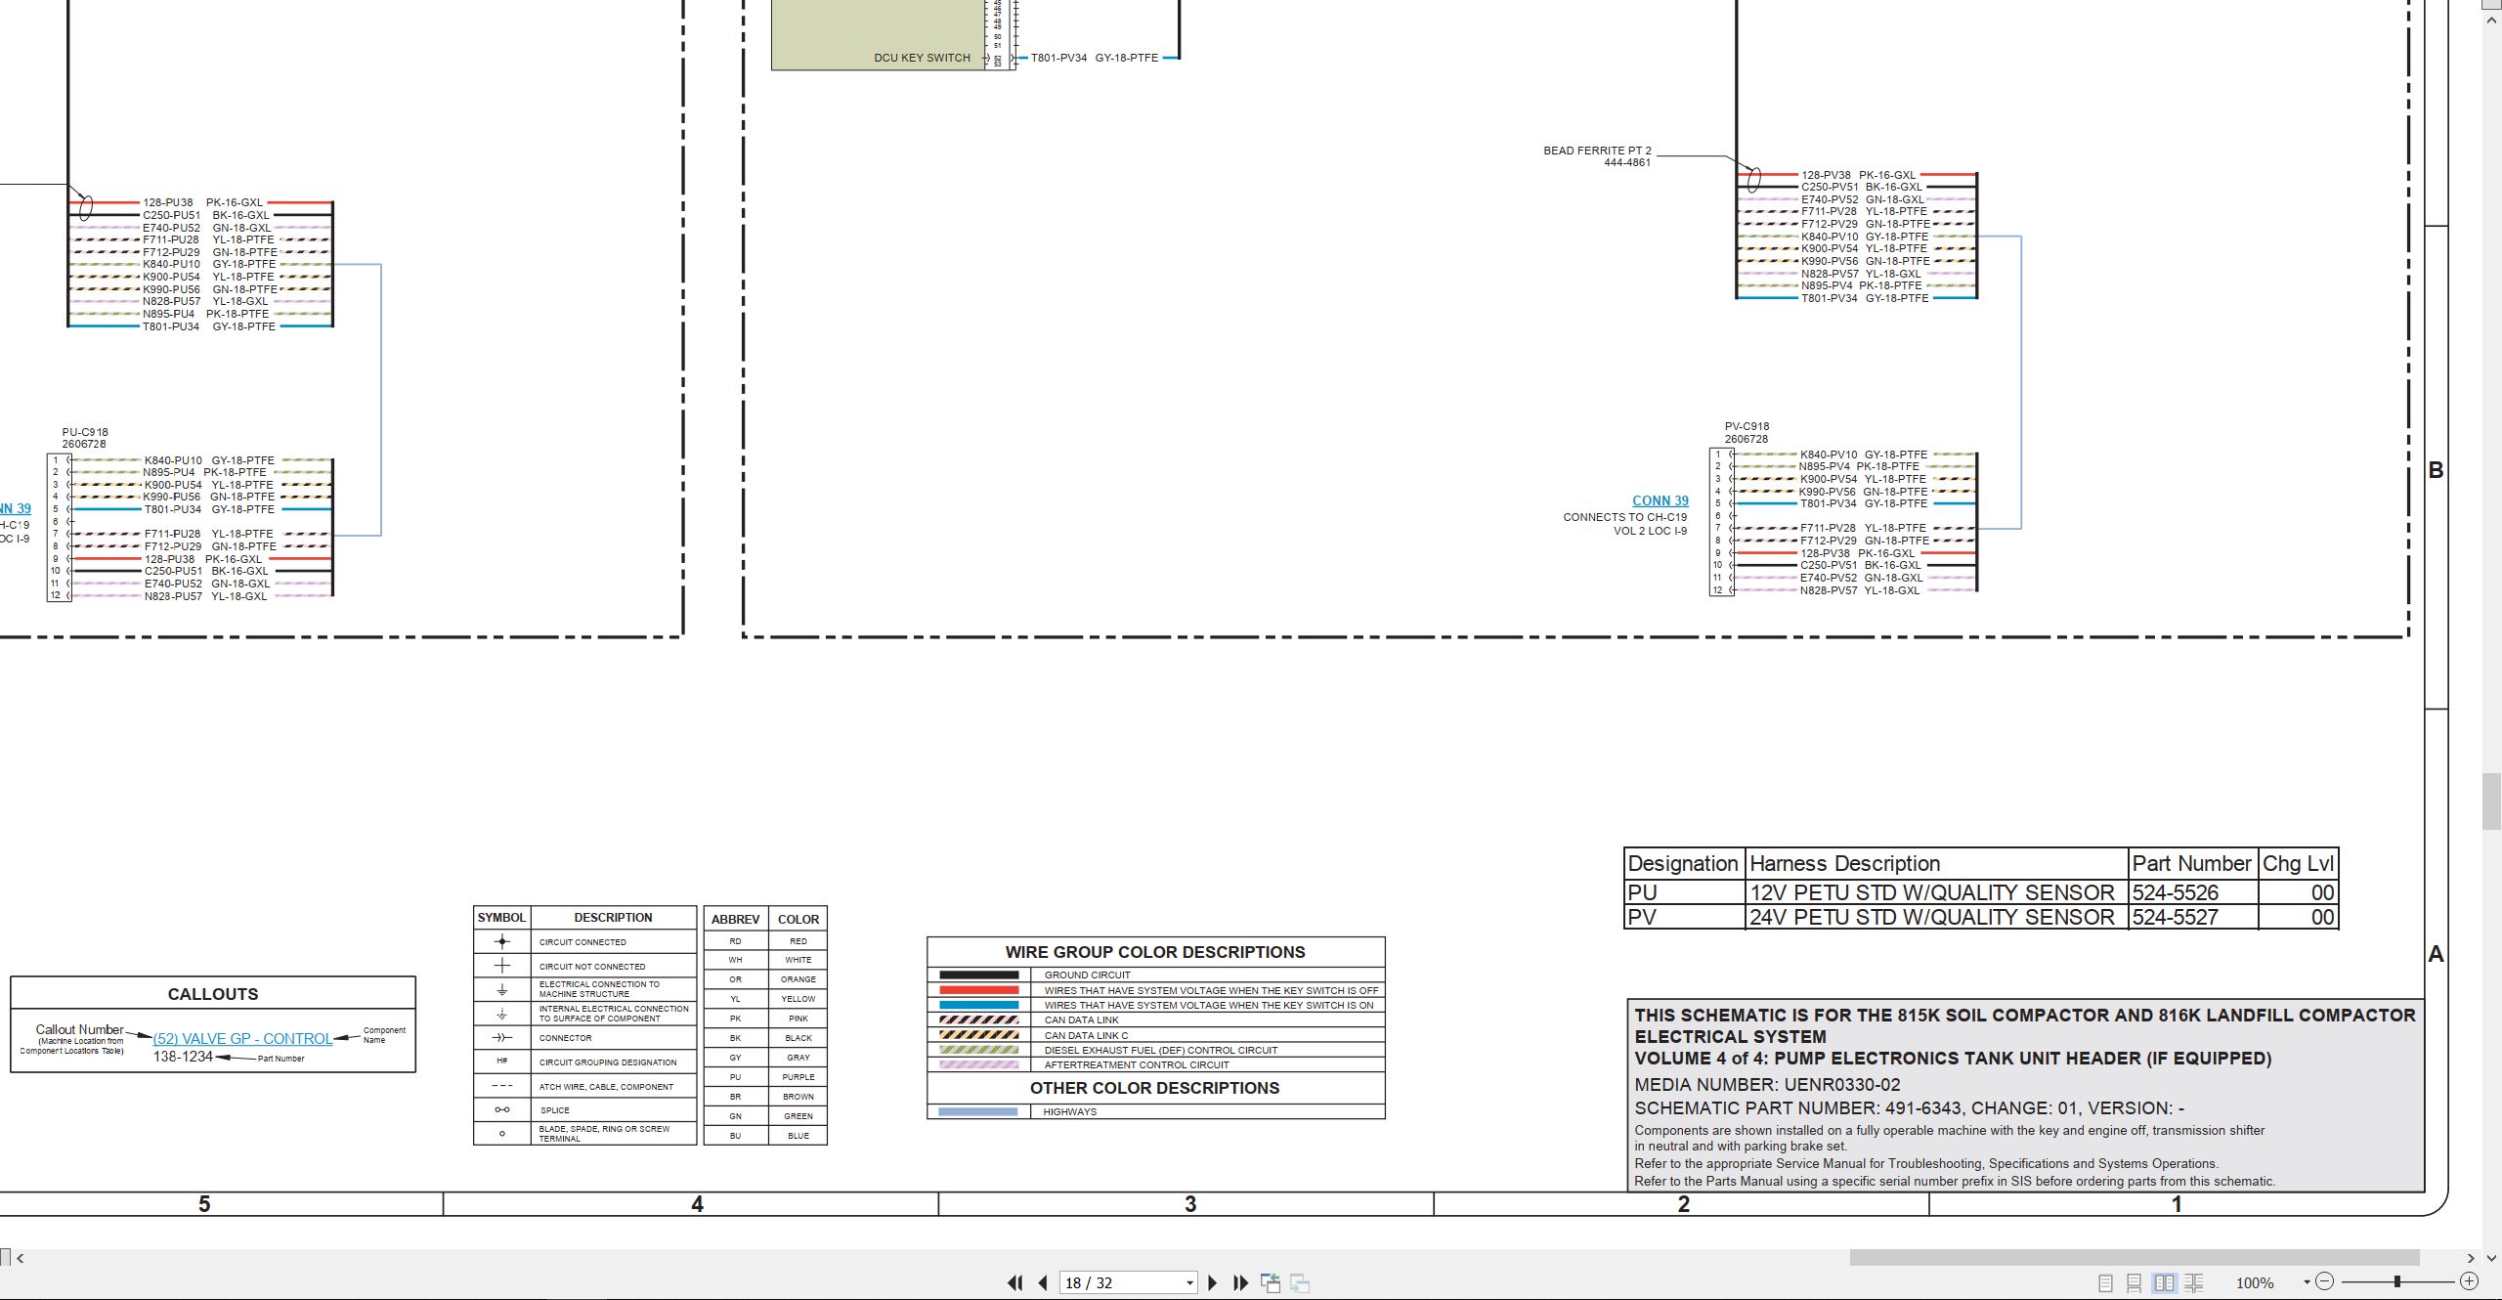2502x1300 pixels.
Task: Click part number 524-5526 in harness table
Action: (x=2176, y=892)
